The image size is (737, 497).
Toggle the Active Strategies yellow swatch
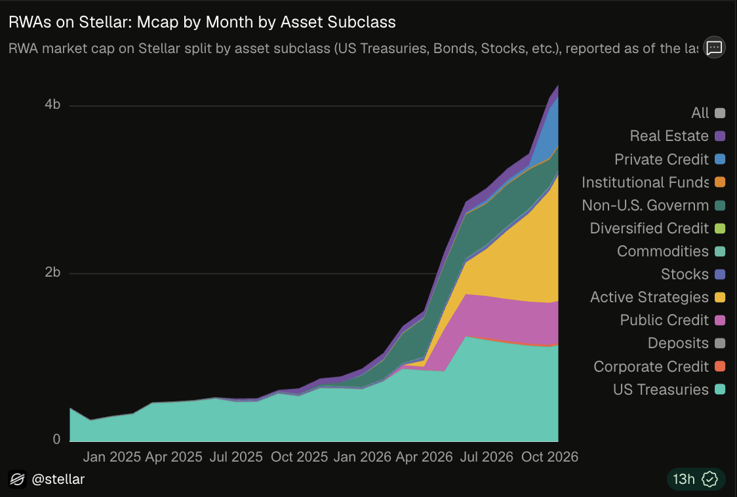pyautogui.click(x=719, y=297)
